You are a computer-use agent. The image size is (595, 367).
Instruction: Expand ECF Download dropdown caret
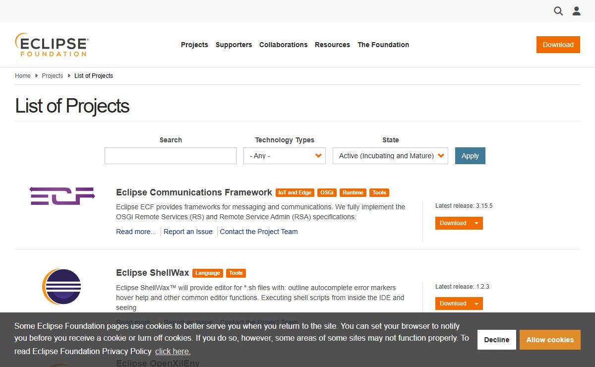476,223
